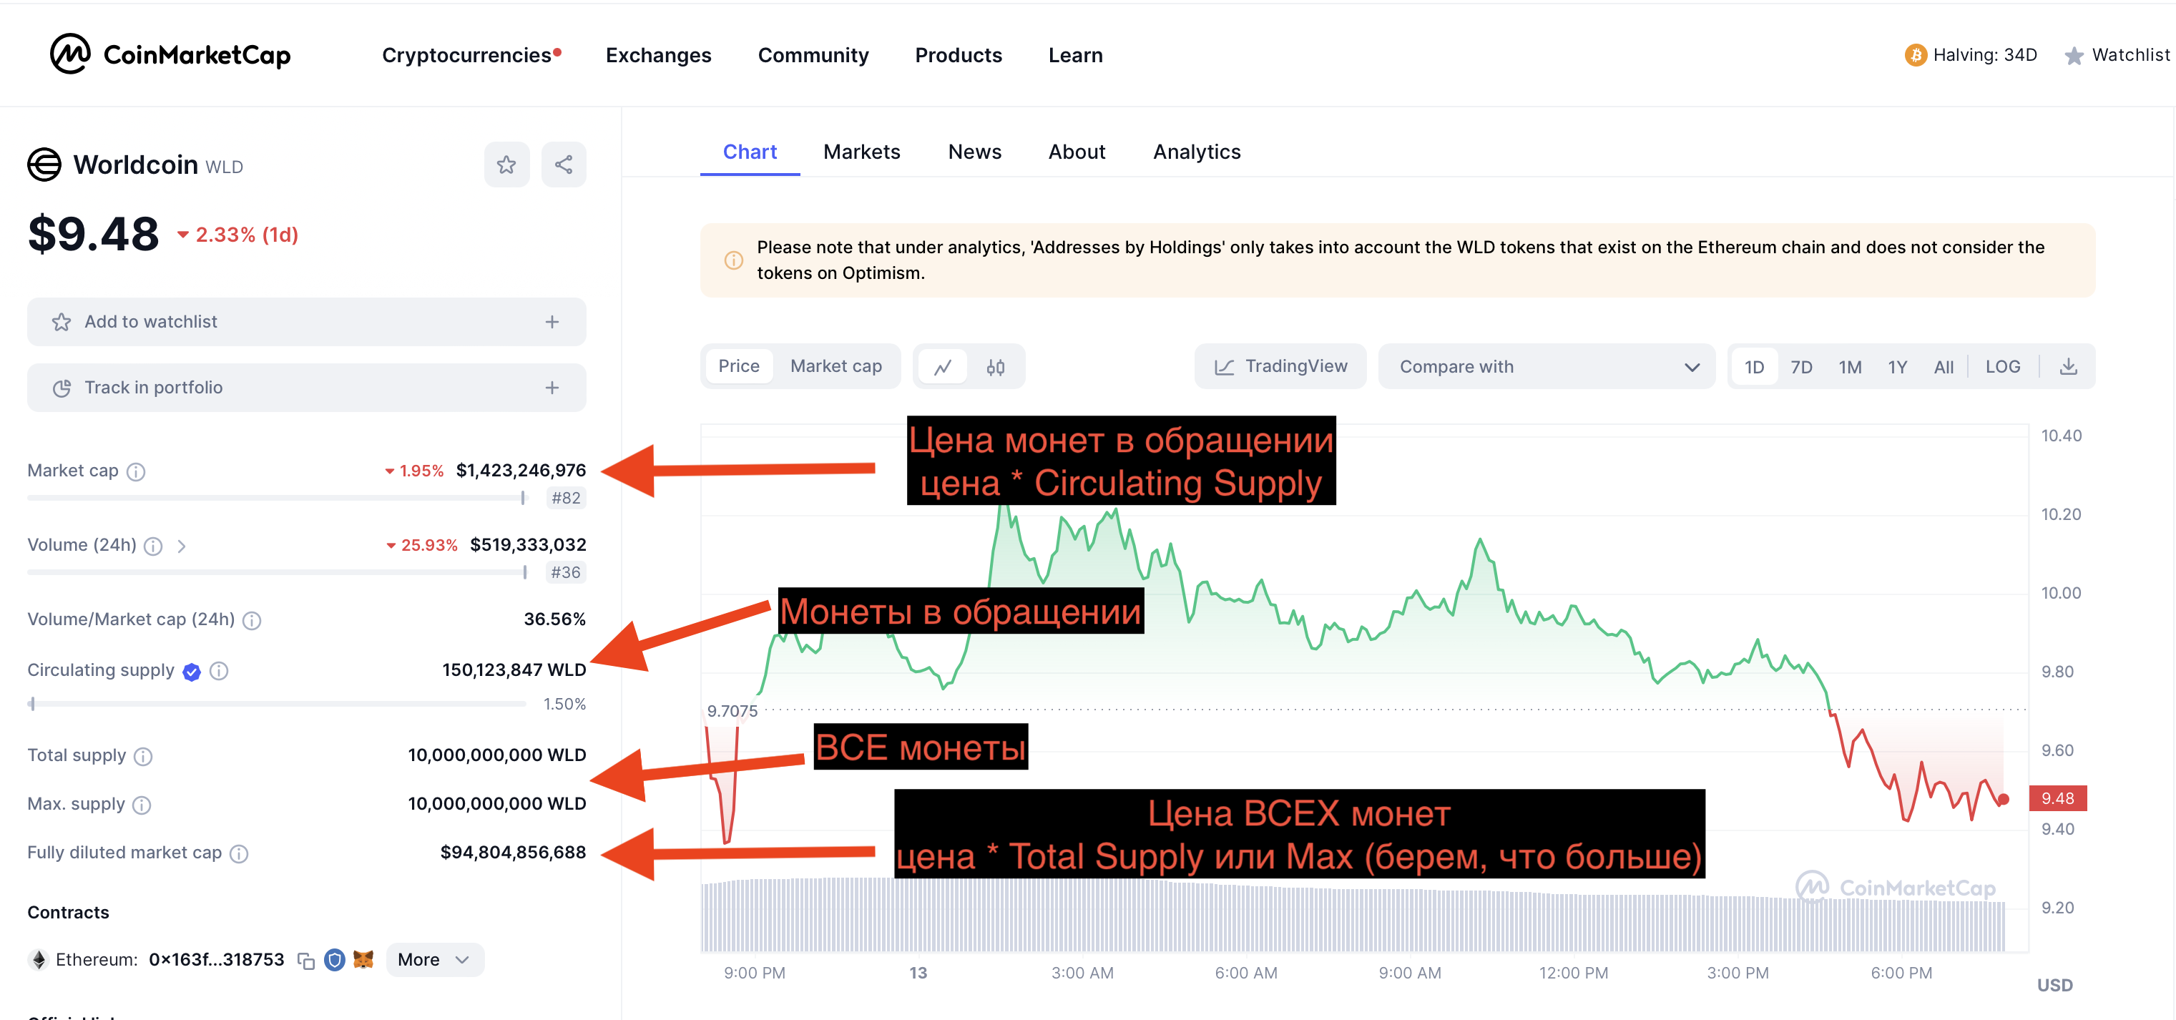This screenshot has width=2176, height=1020.
Task: Click Add to watchlist button
Action: coord(305,322)
